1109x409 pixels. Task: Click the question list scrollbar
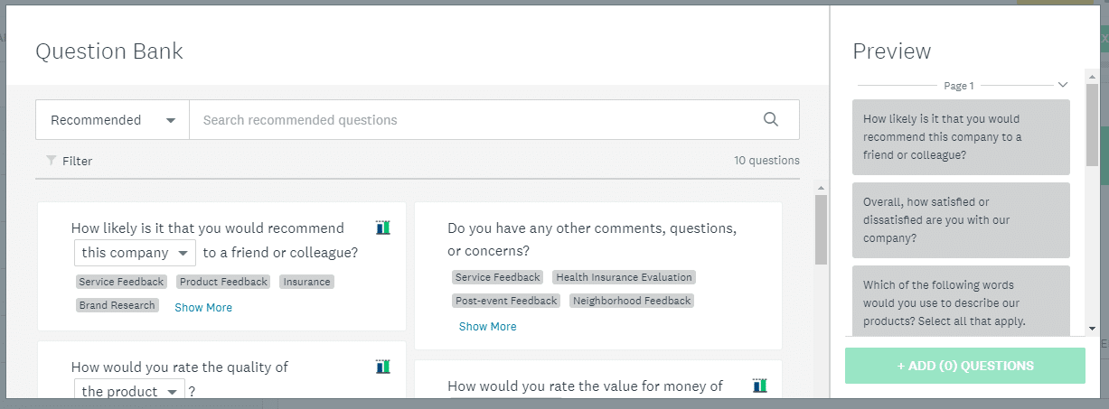coord(821,230)
